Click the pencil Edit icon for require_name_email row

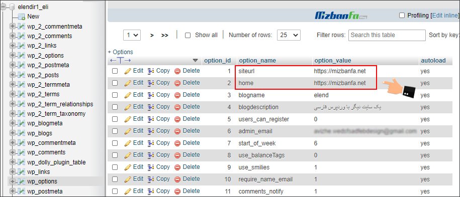click(128, 179)
